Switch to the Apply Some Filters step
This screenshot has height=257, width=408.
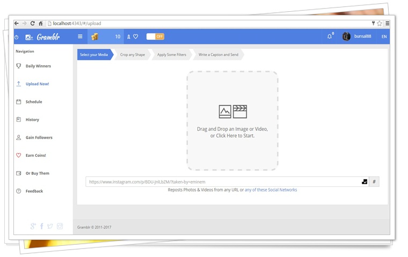tap(172, 55)
